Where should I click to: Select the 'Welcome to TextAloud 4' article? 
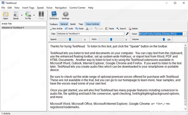click(x=23, y=27)
